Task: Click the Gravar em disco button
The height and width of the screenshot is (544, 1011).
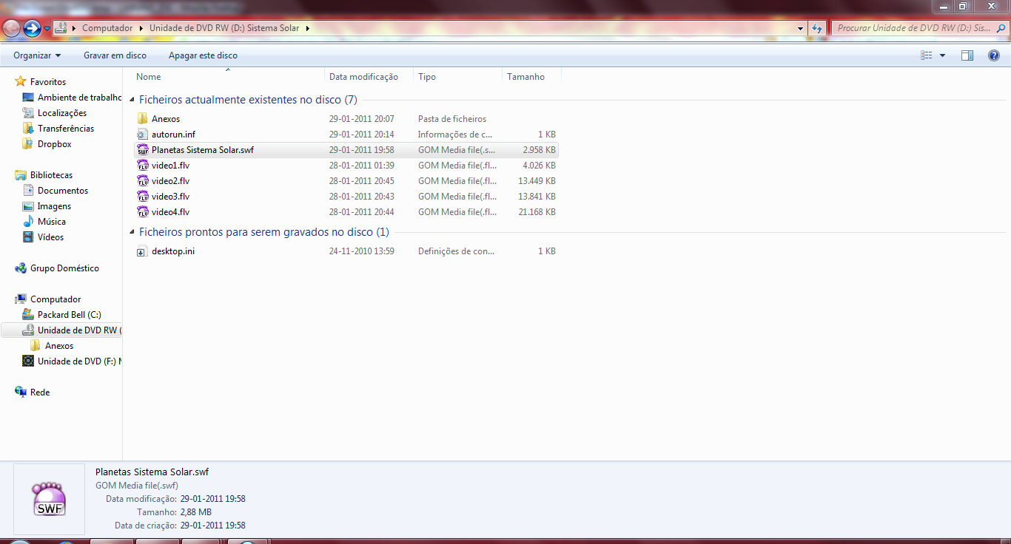Action: (x=115, y=55)
